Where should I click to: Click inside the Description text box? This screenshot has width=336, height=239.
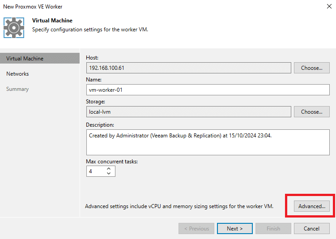pyautogui.click(x=208, y=142)
